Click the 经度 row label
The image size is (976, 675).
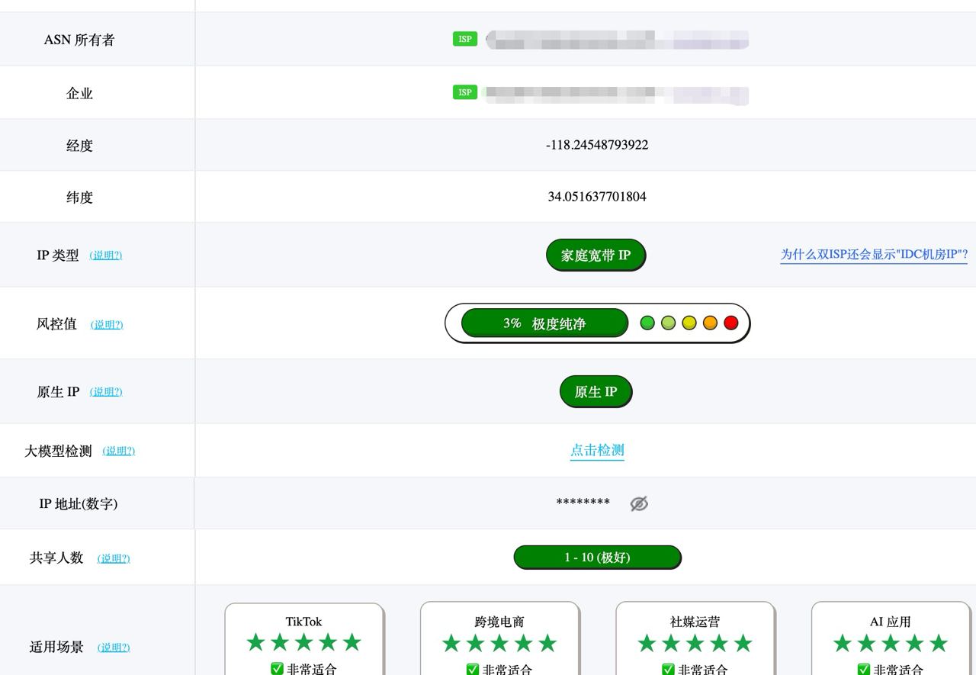(x=79, y=146)
